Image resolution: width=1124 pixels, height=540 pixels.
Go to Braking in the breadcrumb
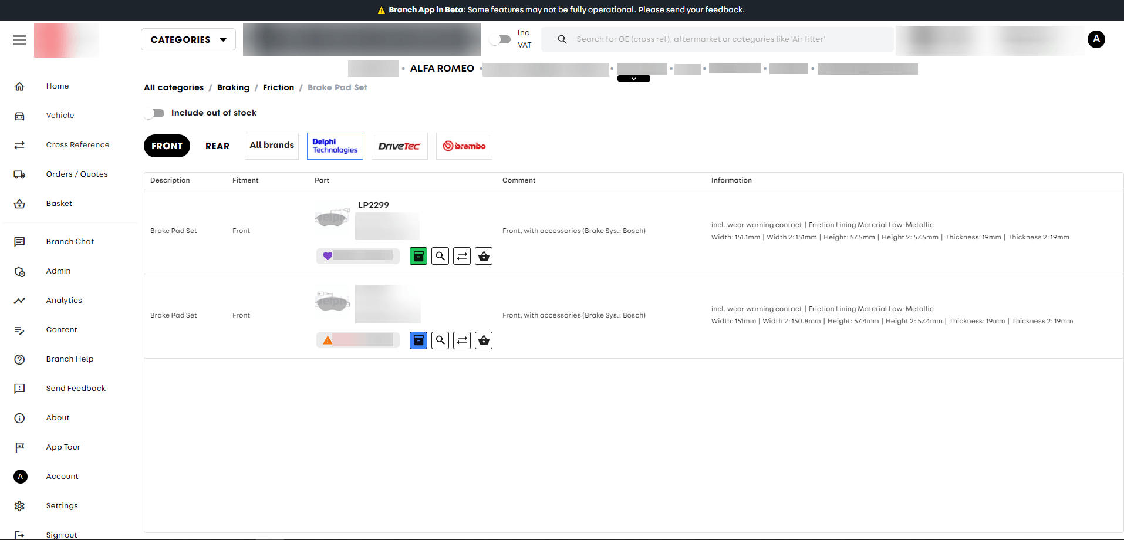click(233, 87)
